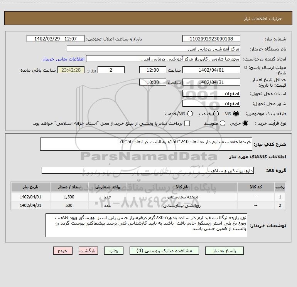This screenshot has width=297, height=287.
Task: Click the اطلاعات کالاهای مورد نیاز section title
Action: point(258,157)
